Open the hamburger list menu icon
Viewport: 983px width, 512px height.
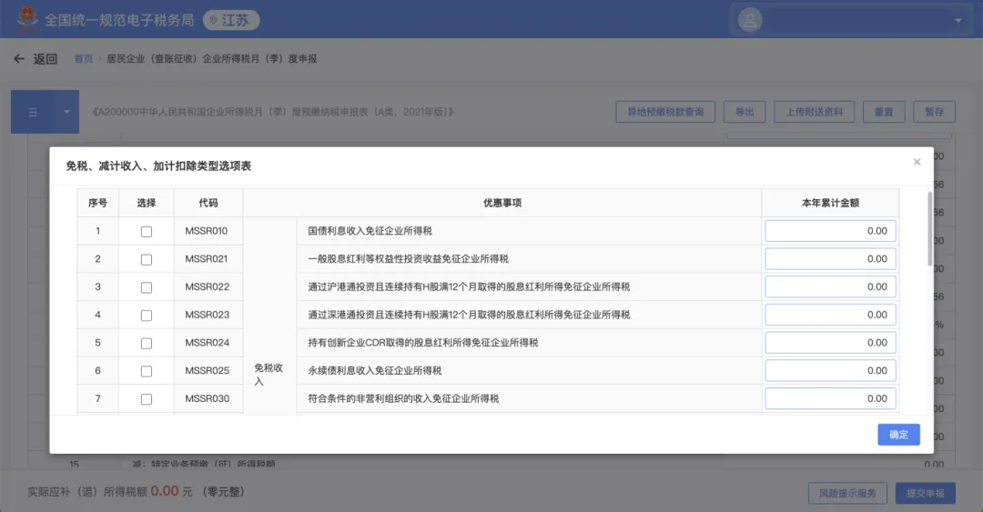33,112
